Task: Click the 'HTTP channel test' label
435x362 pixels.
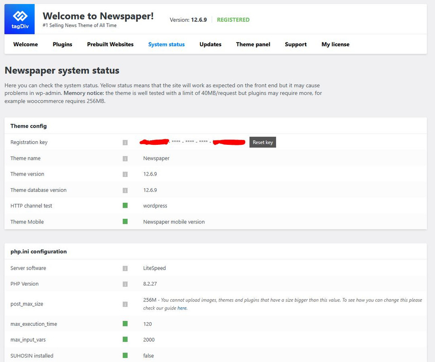Action: (x=31, y=206)
